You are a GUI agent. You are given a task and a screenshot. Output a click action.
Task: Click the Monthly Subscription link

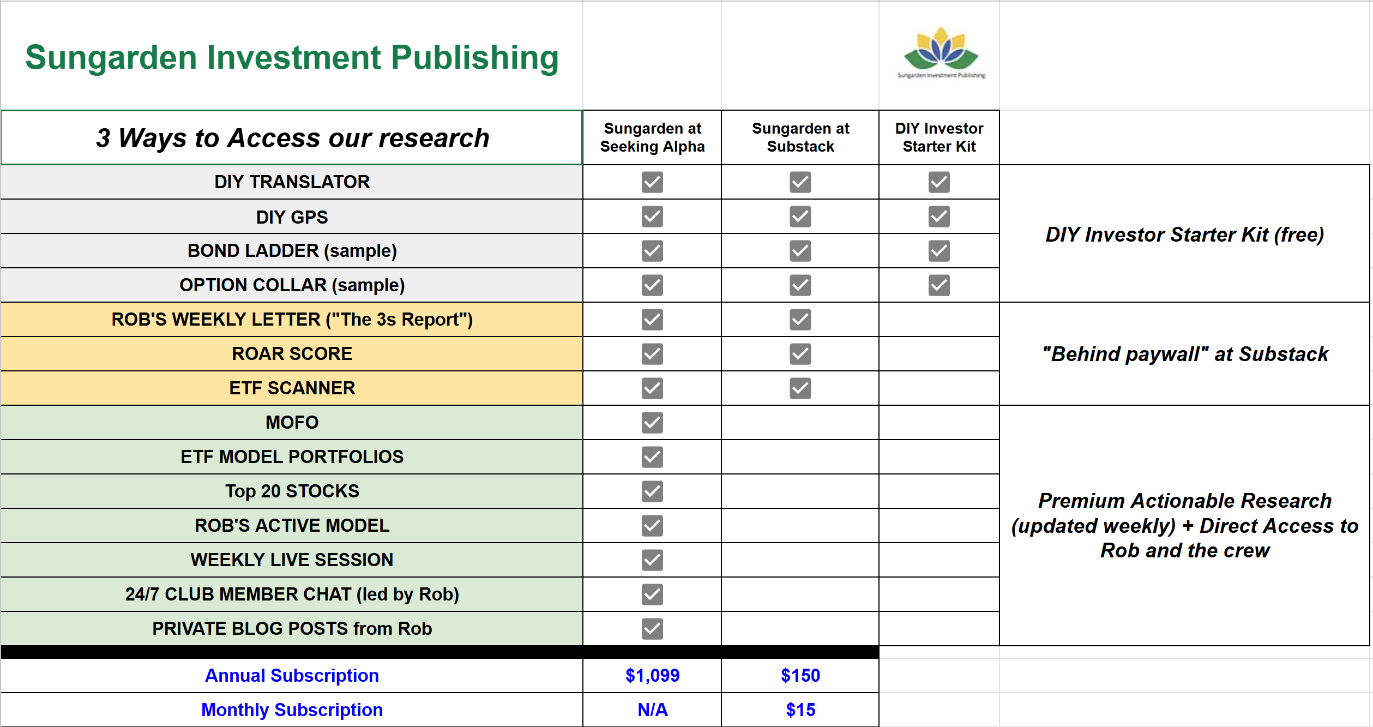pyautogui.click(x=292, y=710)
